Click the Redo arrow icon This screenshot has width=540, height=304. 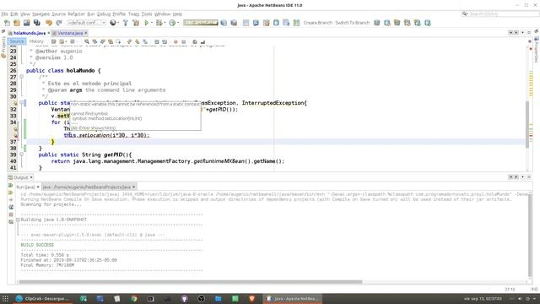point(59,23)
